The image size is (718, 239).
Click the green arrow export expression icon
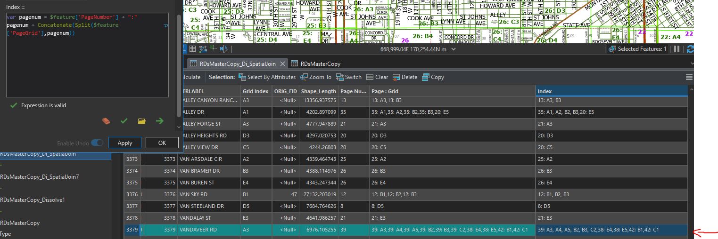[160, 121]
